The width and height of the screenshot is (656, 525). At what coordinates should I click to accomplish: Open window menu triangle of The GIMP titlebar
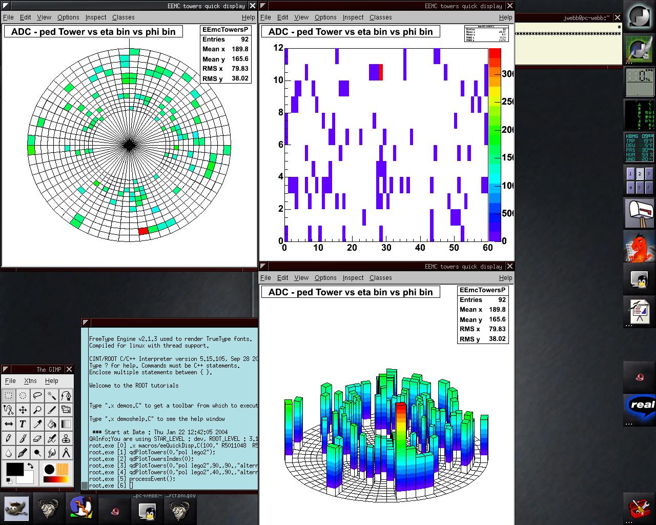(x=6, y=369)
